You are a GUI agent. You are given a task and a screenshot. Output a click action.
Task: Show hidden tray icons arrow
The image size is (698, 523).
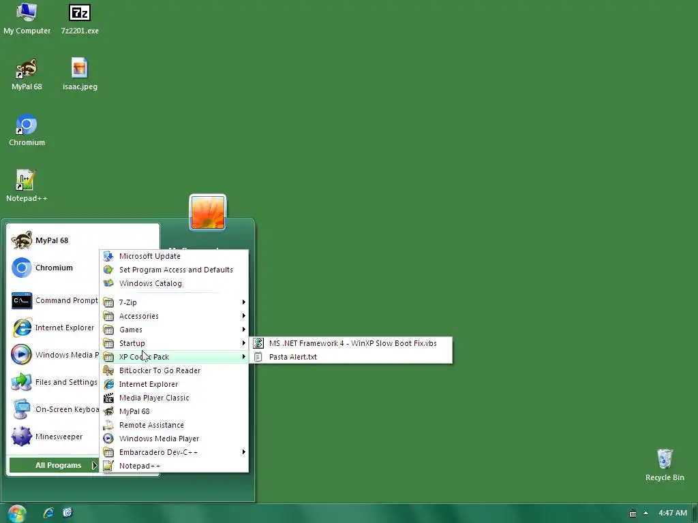tap(646, 513)
